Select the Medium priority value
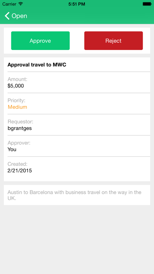154x274 pixels. [17, 107]
